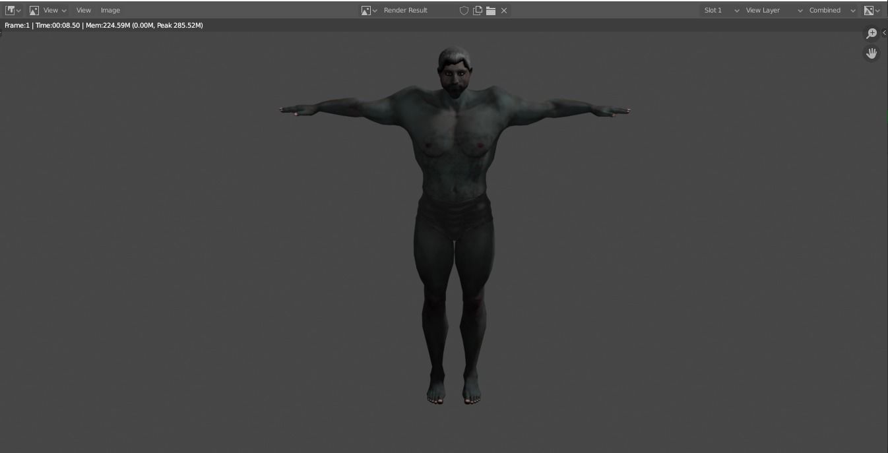Open the View menu
Screen dimensions: 888x453
tap(83, 11)
